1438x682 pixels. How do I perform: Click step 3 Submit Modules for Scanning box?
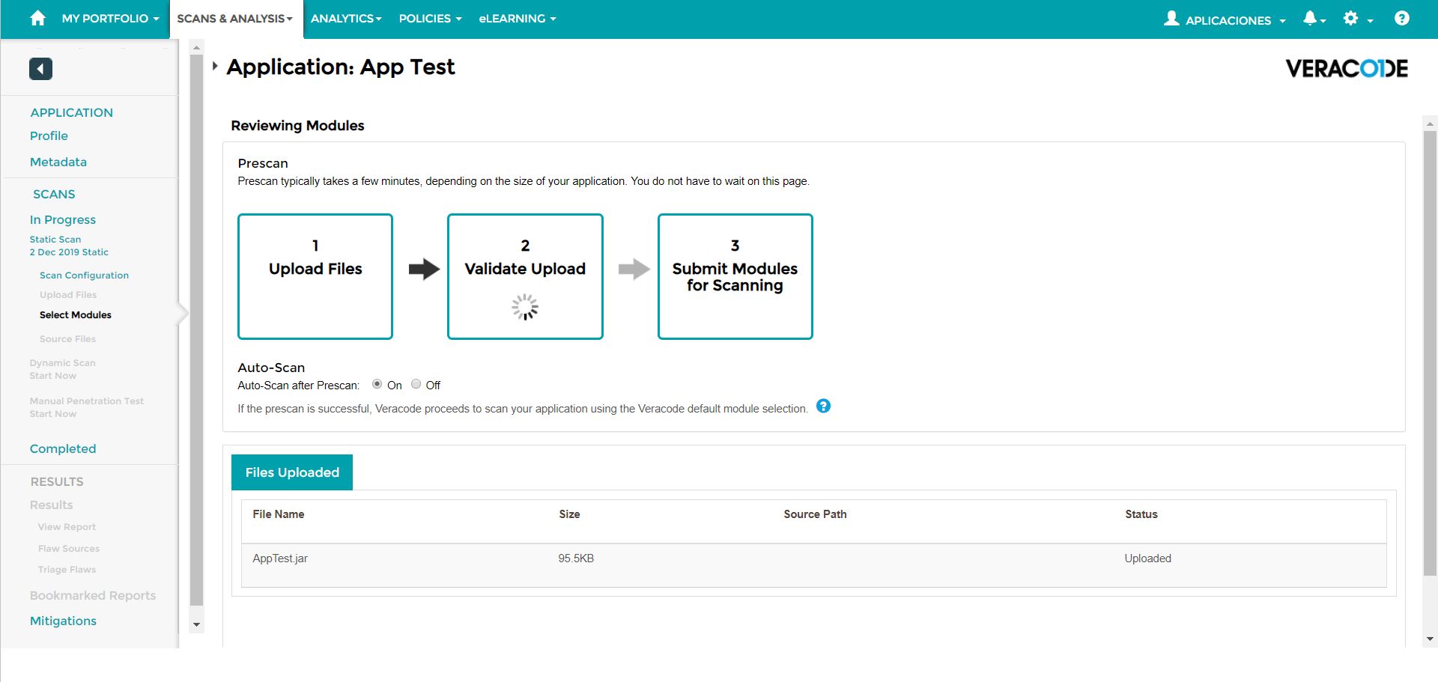[735, 276]
